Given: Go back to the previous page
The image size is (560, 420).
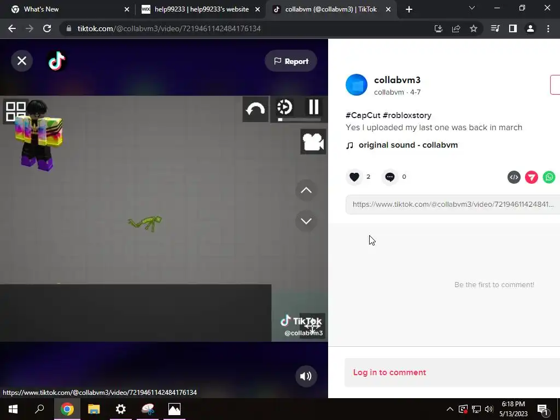Looking at the screenshot, I should [x=12, y=28].
